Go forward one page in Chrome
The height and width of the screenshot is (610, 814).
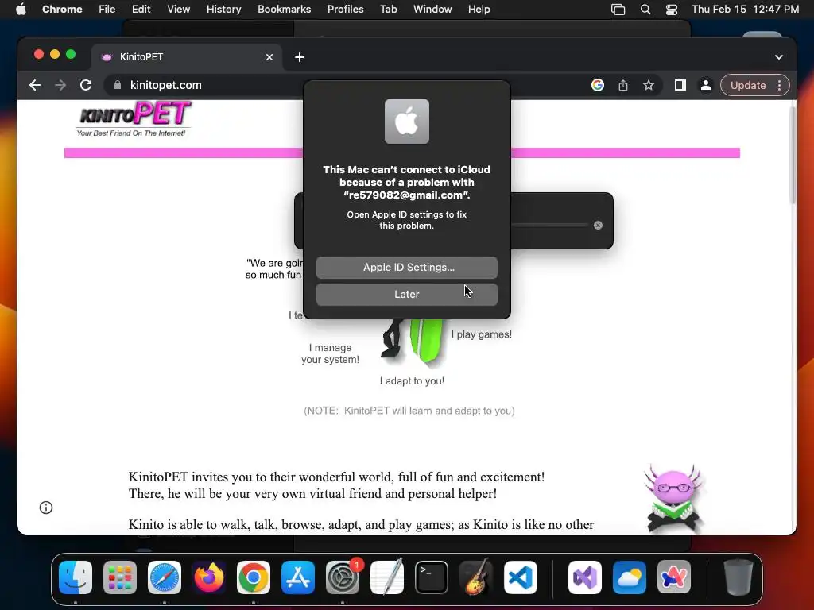coord(60,86)
